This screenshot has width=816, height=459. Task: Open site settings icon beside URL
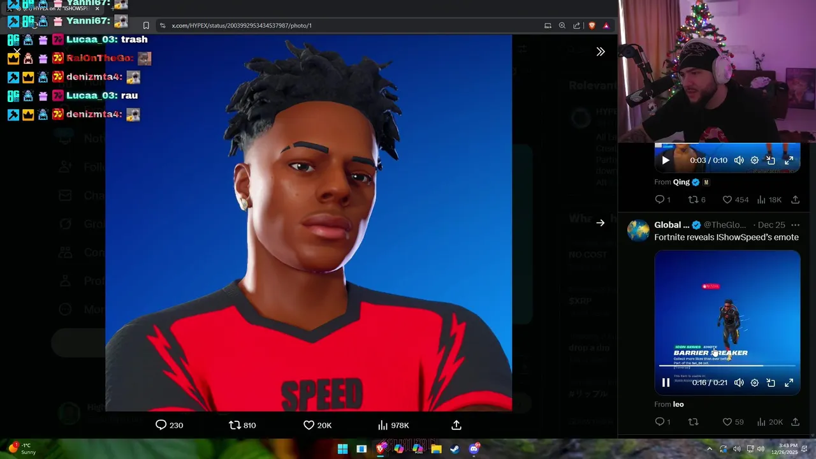[163, 25]
